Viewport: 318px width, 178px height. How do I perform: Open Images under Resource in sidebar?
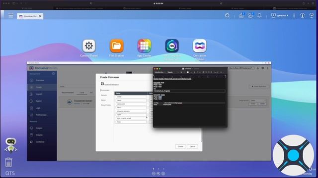42,128
